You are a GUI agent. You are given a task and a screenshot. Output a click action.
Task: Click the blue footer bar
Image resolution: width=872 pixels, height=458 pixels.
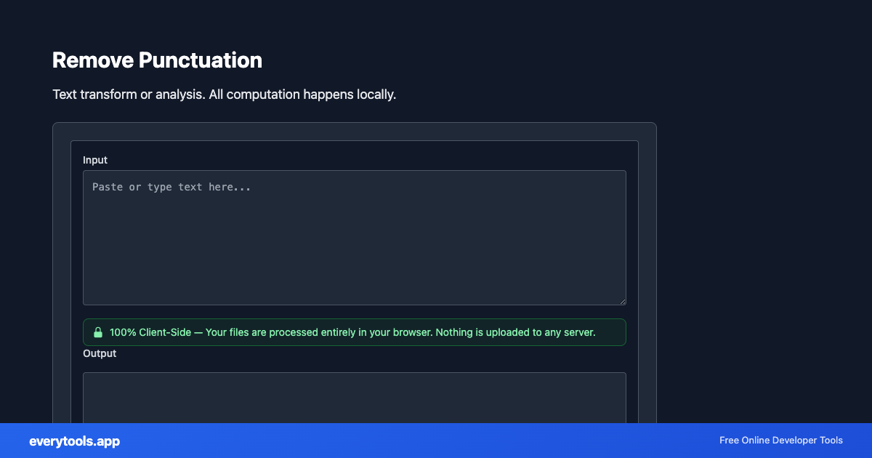point(436,441)
